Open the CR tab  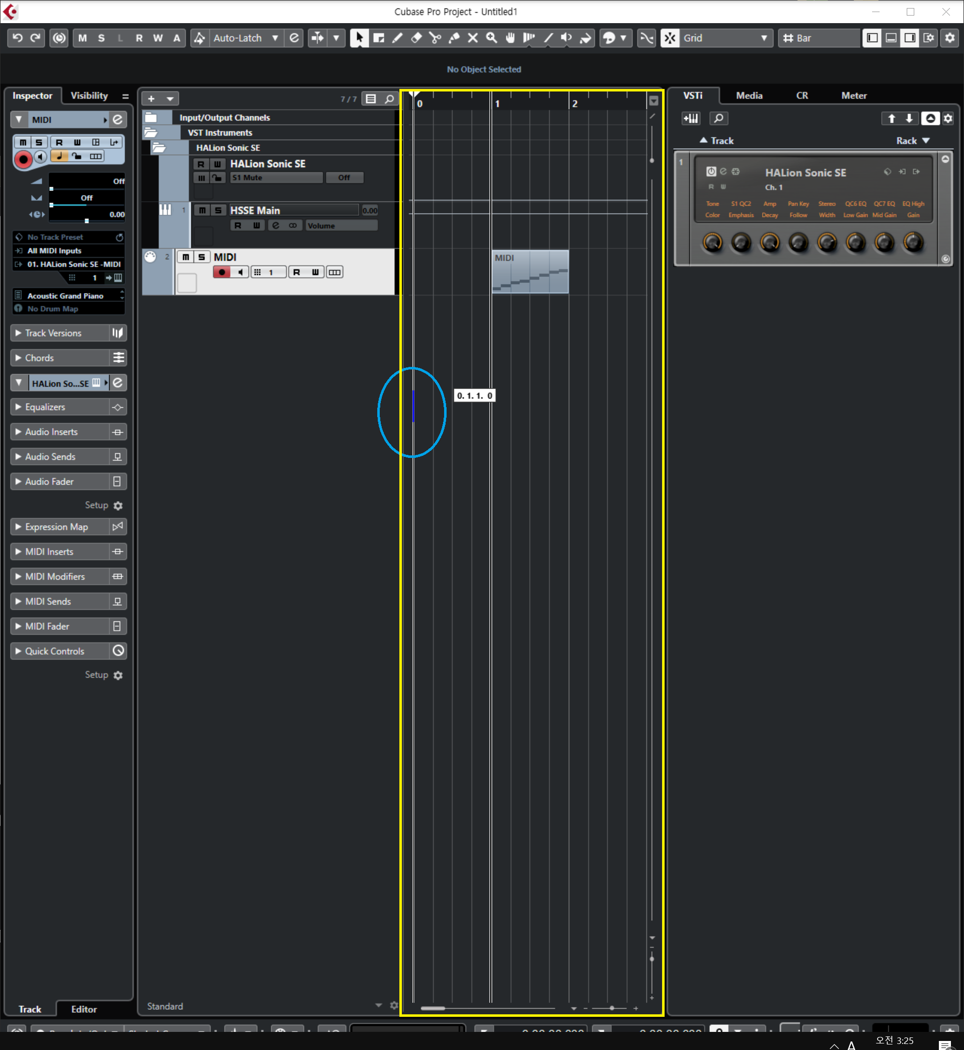[x=802, y=96]
